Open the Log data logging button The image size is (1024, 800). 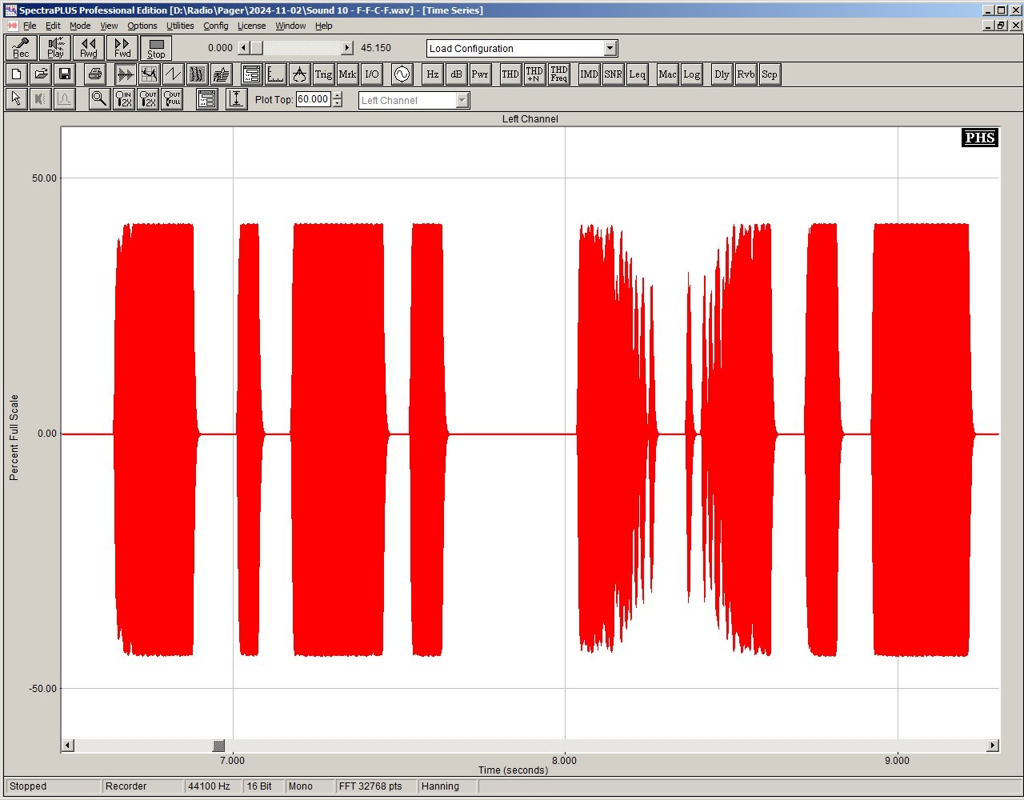pos(691,74)
